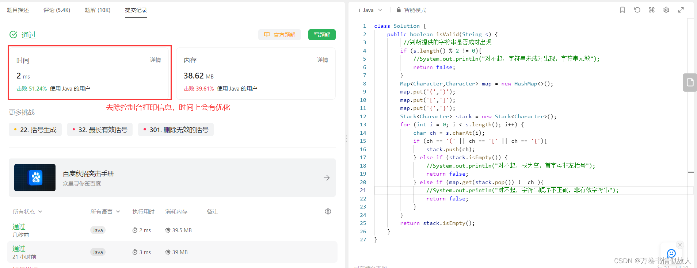Open challenge 301. 删除无效的括号
This screenshot has width=697, height=268.
(176, 130)
